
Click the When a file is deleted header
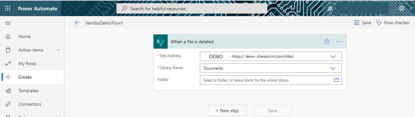pyautogui.click(x=250, y=41)
